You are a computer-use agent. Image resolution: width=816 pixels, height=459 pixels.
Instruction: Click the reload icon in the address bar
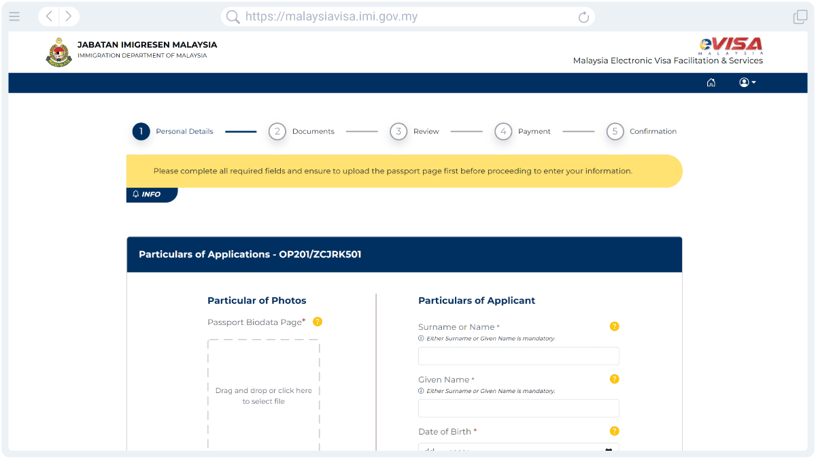click(583, 16)
